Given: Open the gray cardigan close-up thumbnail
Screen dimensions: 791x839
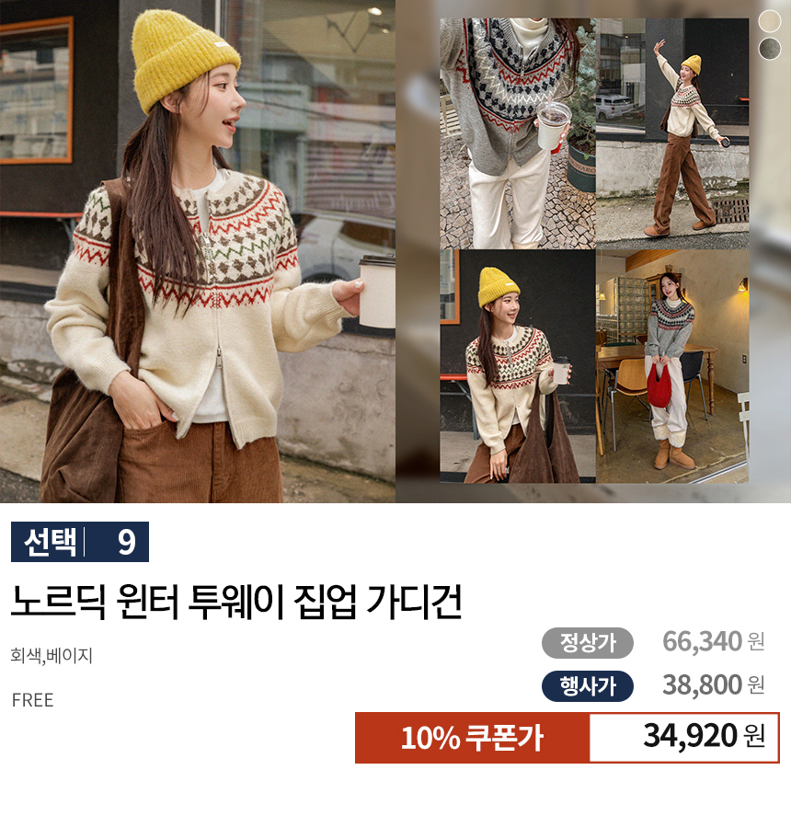Looking at the screenshot, I should tap(518, 133).
